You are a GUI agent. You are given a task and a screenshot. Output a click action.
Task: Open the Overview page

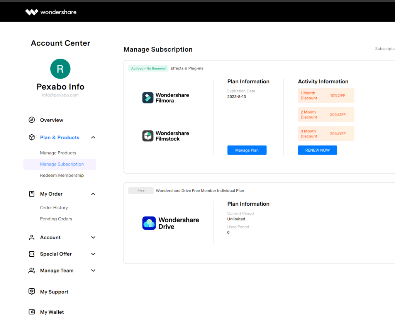(52, 120)
